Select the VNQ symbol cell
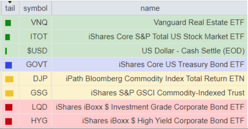The height and width of the screenshot is (129, 248). 35,22
